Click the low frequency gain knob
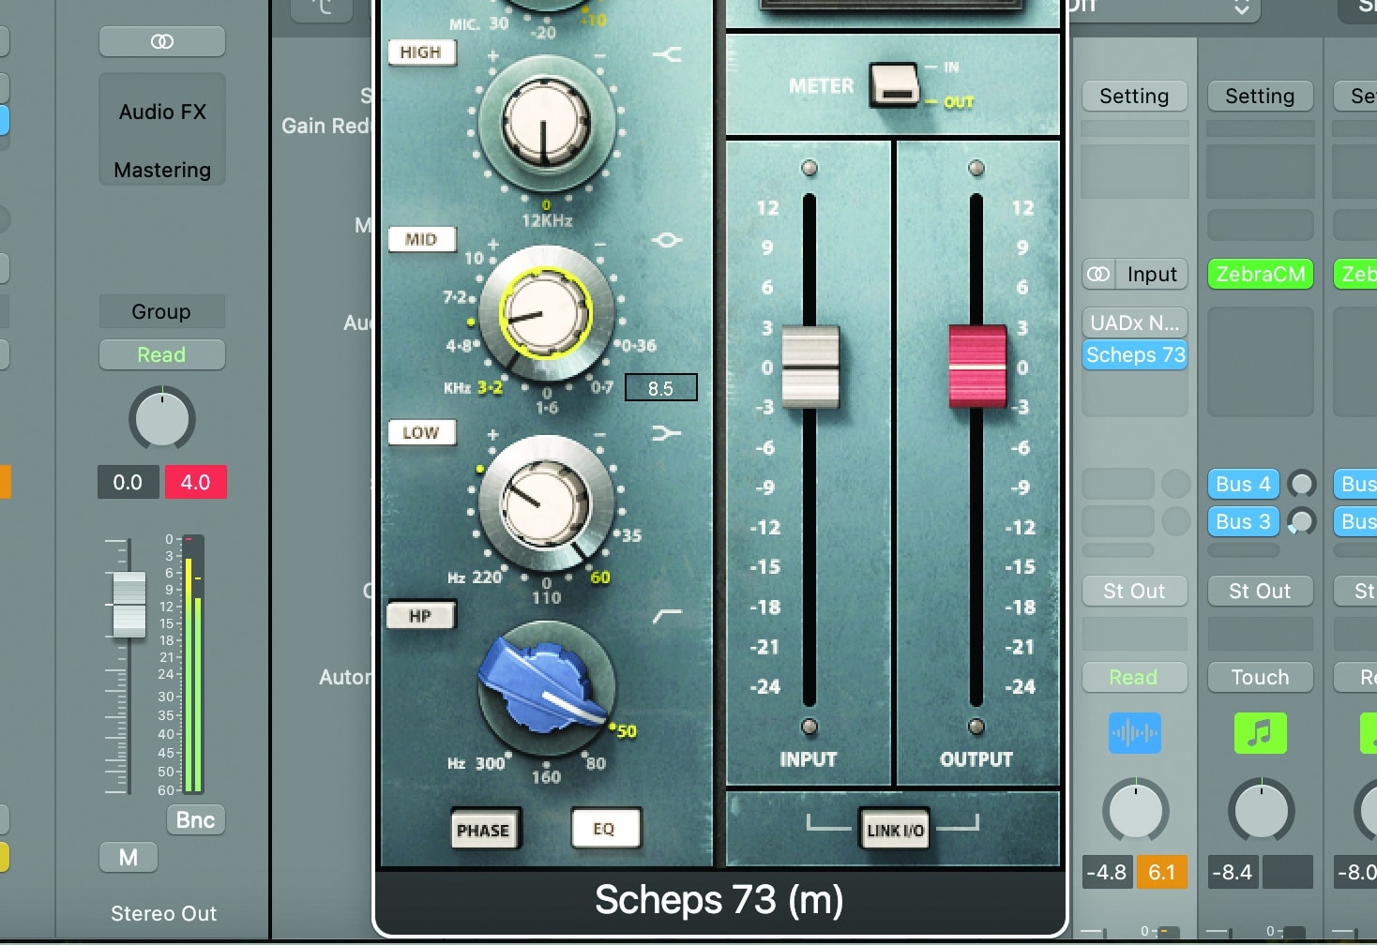The height and width of the screenshot is (945, 1377). pyautogui.click(x=546, y=504)
